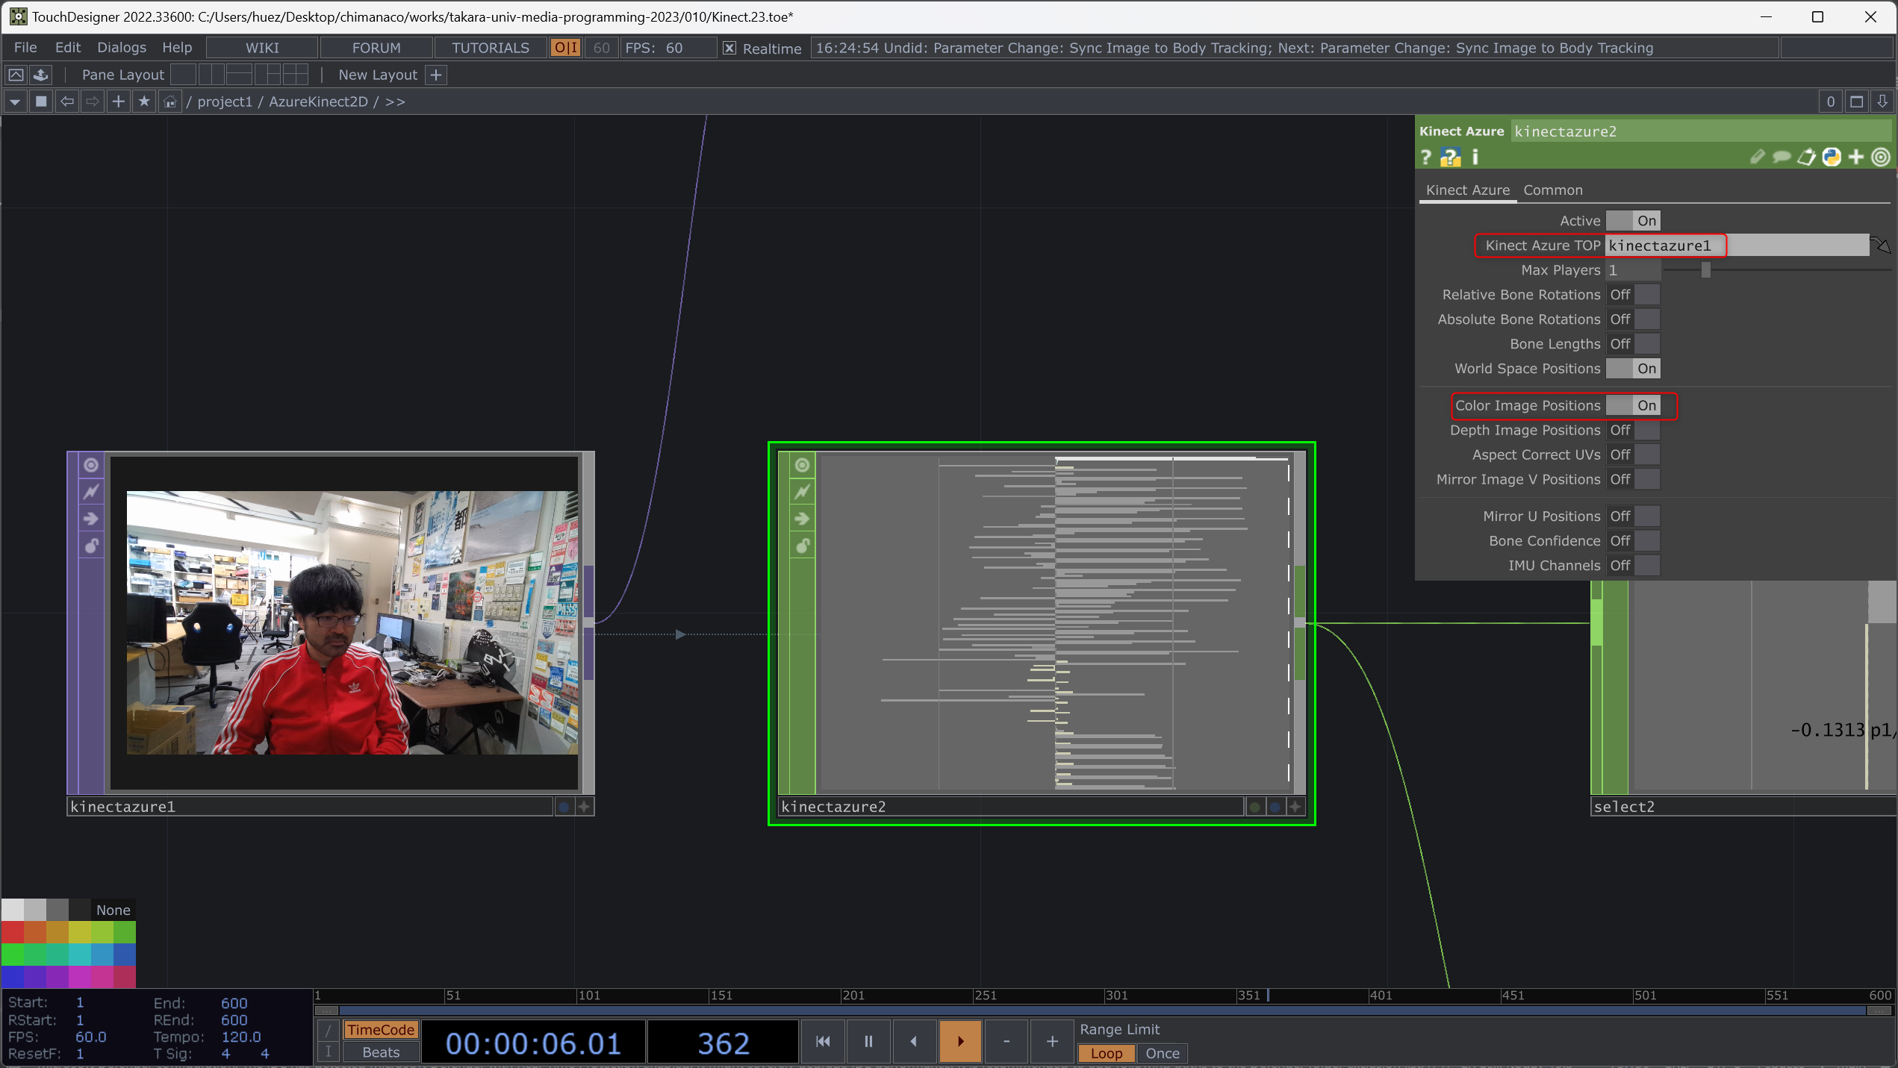This screenshot has height=1068, width=1898.
Task: Click the TUTORIALS button
Action: coord(490,48)
